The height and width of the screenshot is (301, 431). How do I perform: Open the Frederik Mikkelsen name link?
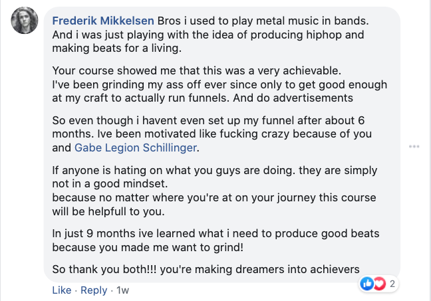pos(103,21)
